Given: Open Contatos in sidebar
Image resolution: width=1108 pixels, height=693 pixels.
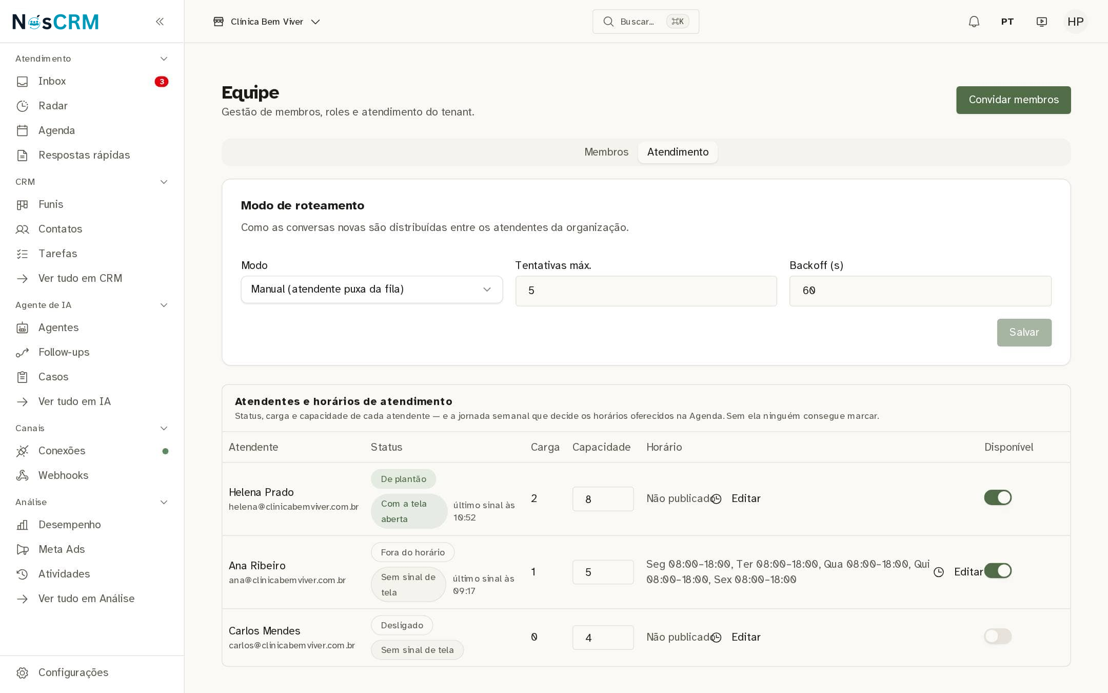Looking at the screenshot, I should pyautogui.click(x=92, y=229).
